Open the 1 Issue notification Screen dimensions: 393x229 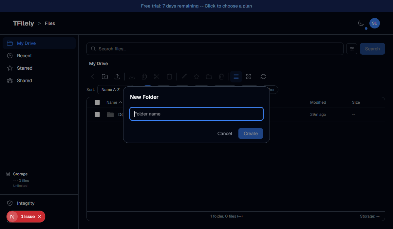28,217
